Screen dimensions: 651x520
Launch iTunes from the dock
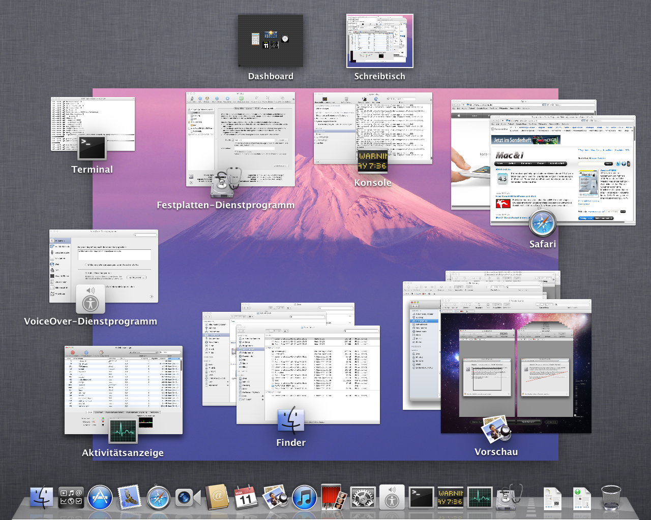coord(305,498)
